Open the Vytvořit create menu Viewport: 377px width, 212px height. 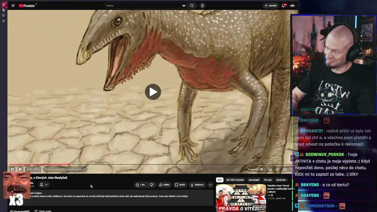tap(270, 6)
